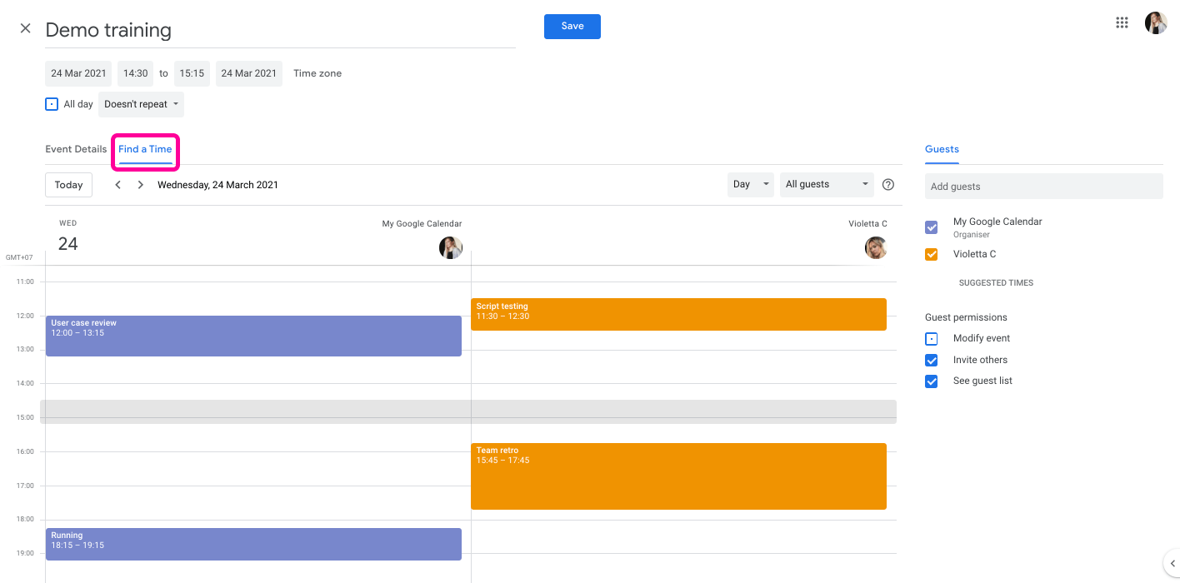Click the blue Save button

point(572,27)
